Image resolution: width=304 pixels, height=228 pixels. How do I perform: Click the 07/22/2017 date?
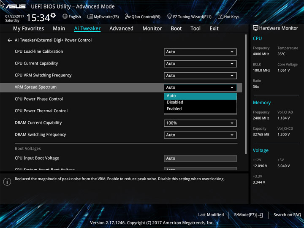click(14, 16)
